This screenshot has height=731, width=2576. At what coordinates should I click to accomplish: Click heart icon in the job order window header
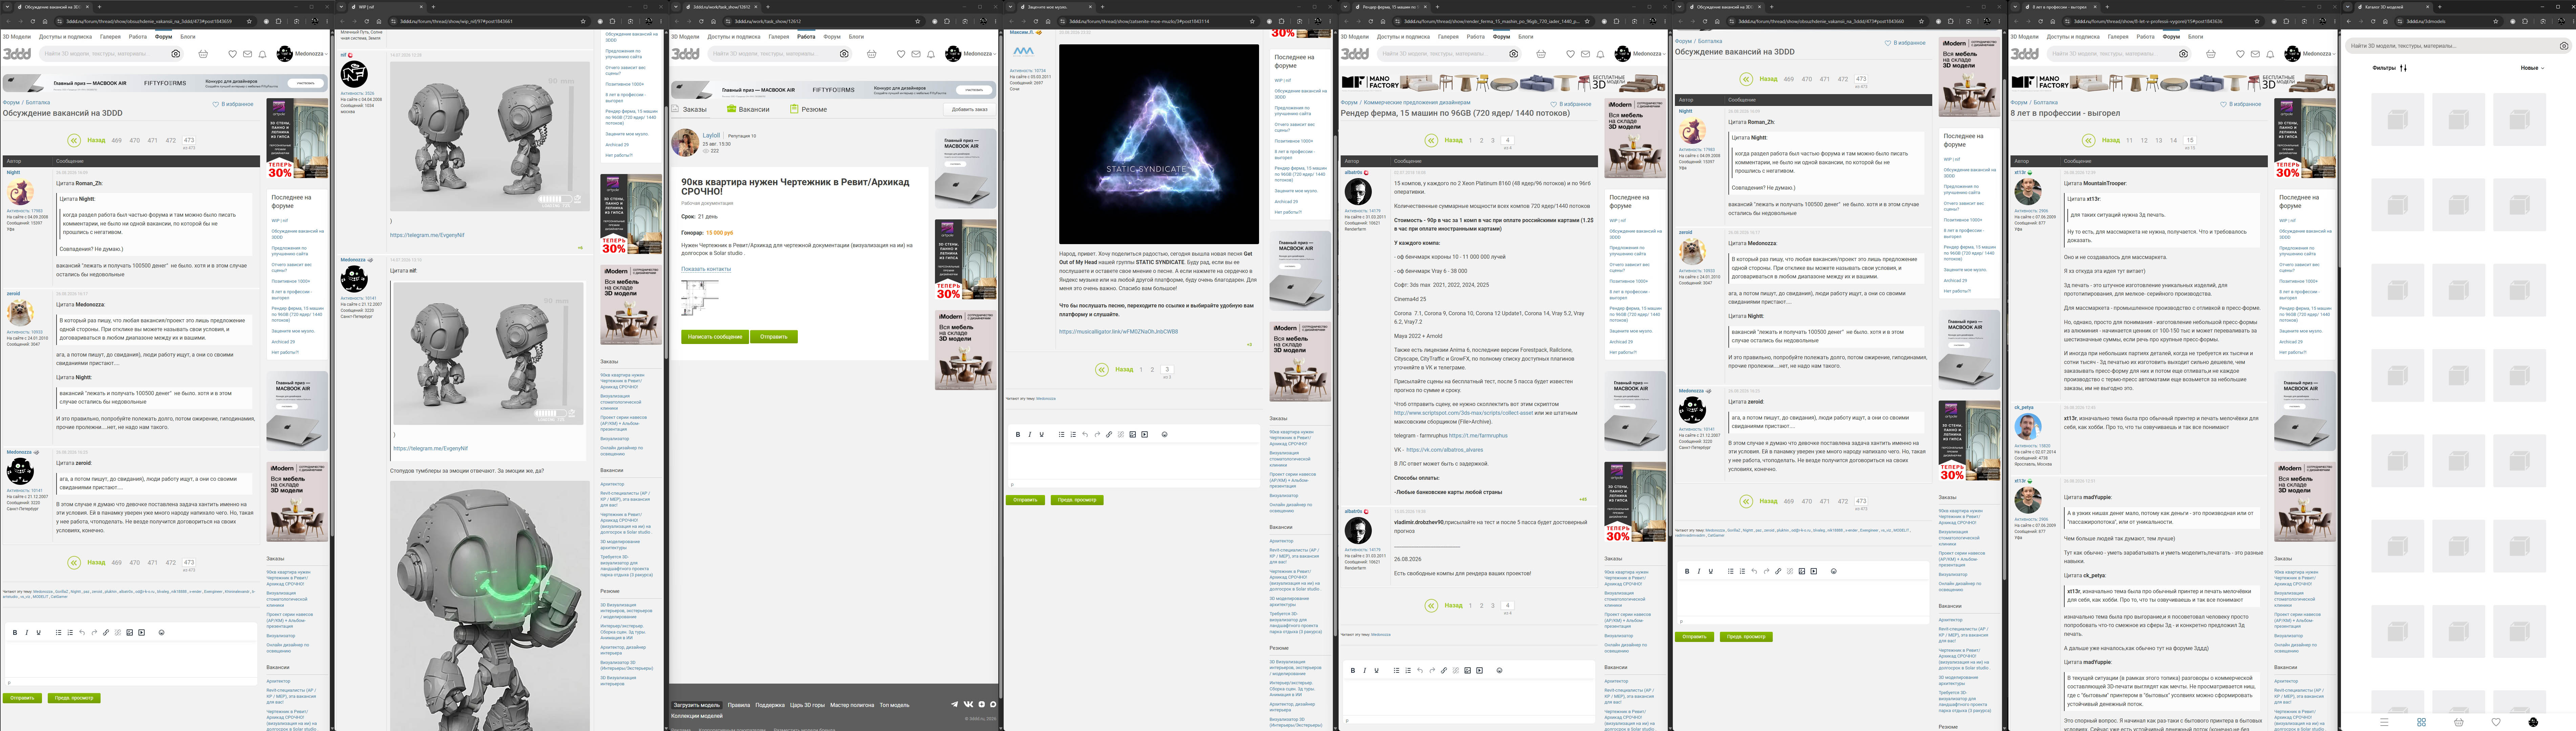[x=901, y=54]
